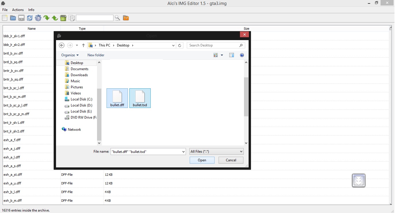
Task: Click the main toolbar search text box
Action: pyautogui.click(x=94, y=18)
